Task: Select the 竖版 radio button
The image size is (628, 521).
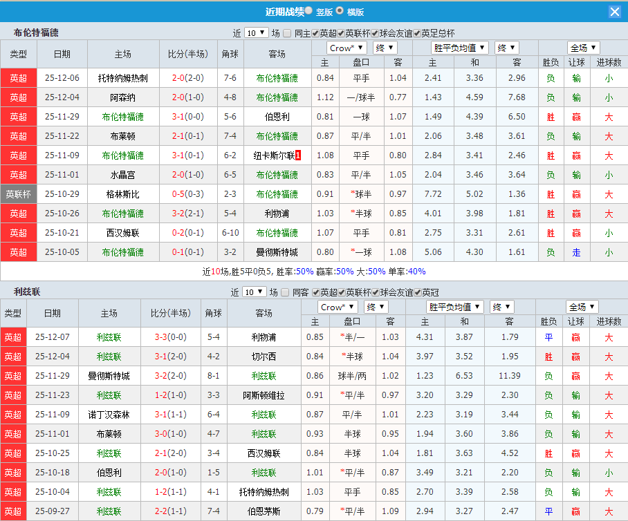Action: pyautogui.click(x=310, y=12)
